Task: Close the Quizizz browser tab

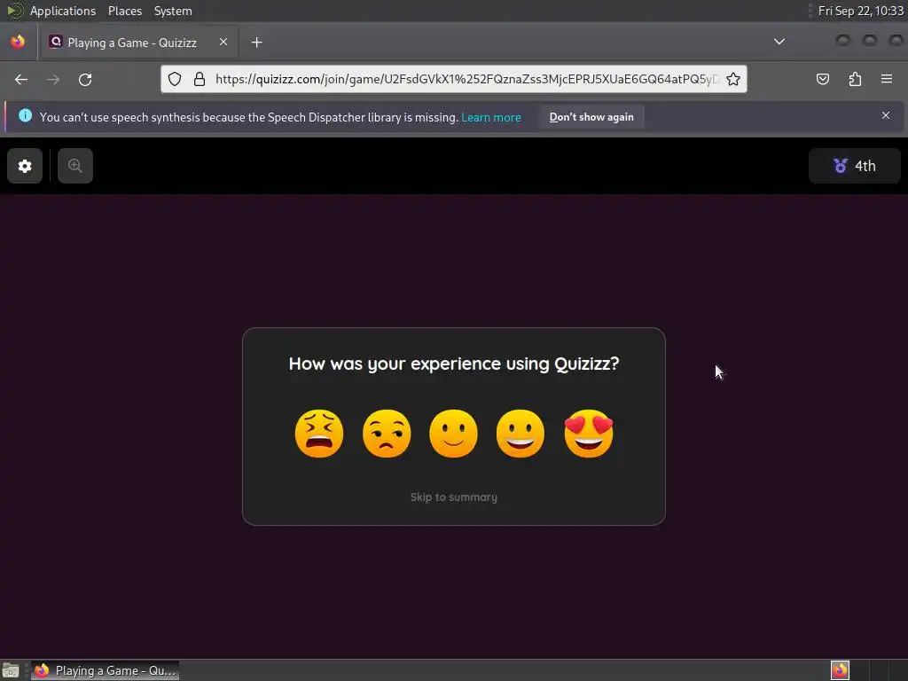Action: pos(223,42)
